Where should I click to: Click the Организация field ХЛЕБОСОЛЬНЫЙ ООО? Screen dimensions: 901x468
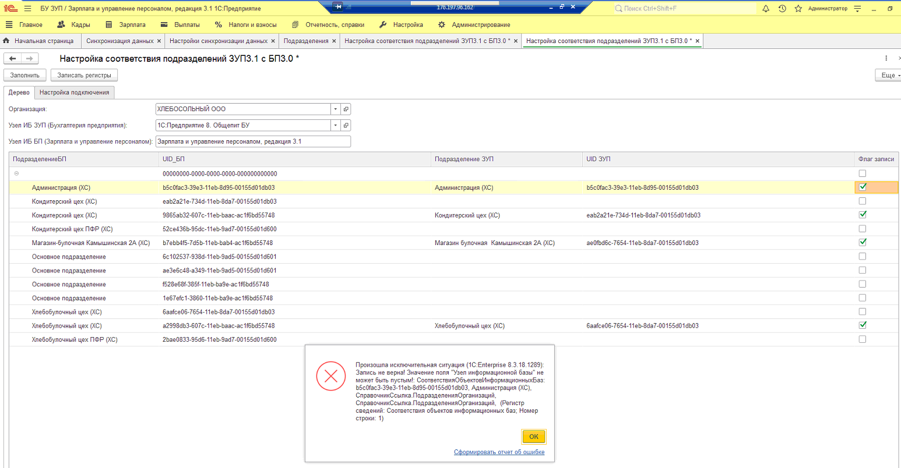click(x=243, y=109)
